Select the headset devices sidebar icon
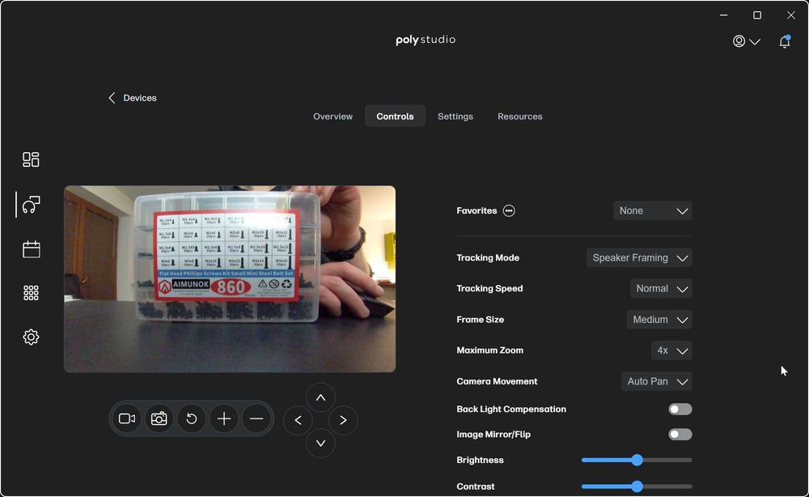 click(x=31, y=205)
